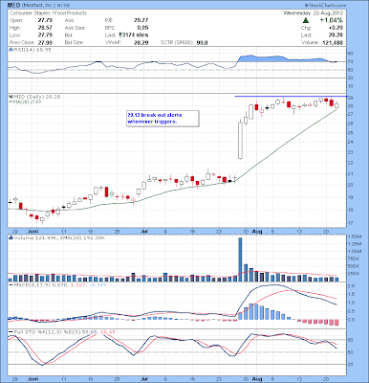The height and width of the screenshot is (383, 369).
Task: Click the +1.04% percent change value
Action: click(x=332, y=20)
